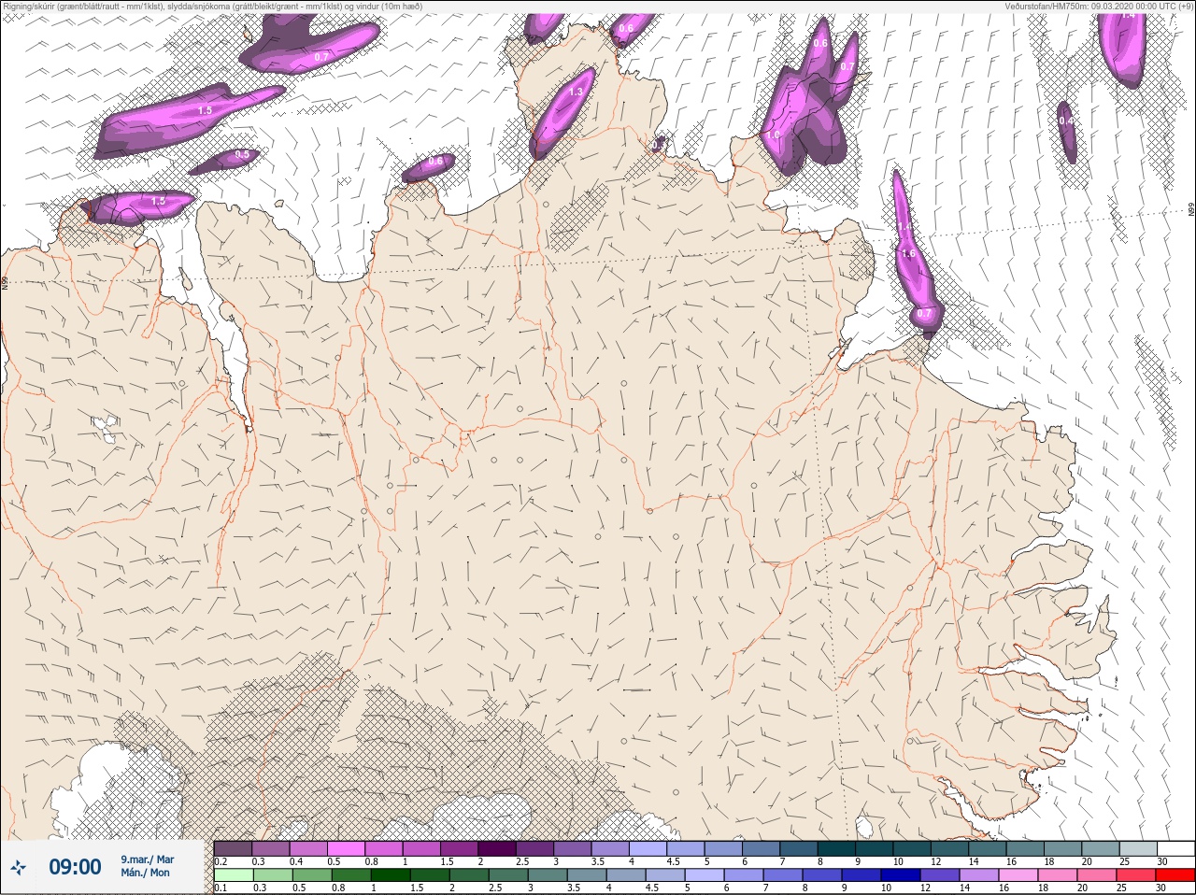Select the top-row magenta swatch labeled 1
Image resolution: width=1196 pixels, height=895 pixels.
[421, 848]
